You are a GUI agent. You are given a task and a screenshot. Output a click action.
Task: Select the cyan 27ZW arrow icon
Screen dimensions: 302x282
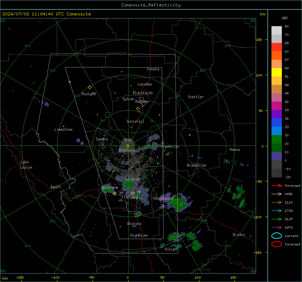tap(276, 211)
